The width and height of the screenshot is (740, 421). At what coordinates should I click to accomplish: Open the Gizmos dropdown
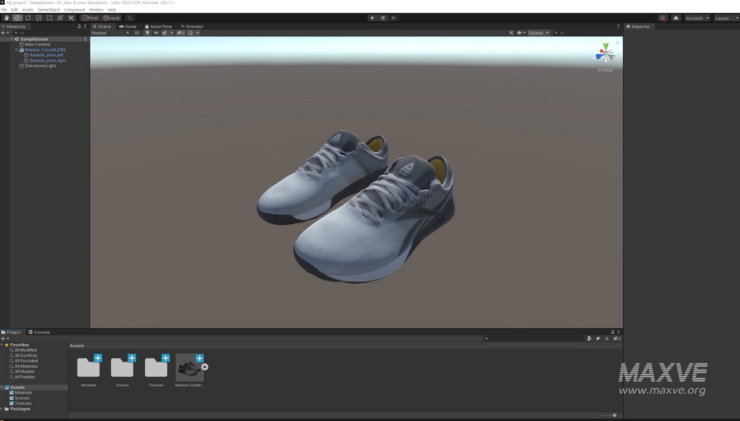pos(538,33)
